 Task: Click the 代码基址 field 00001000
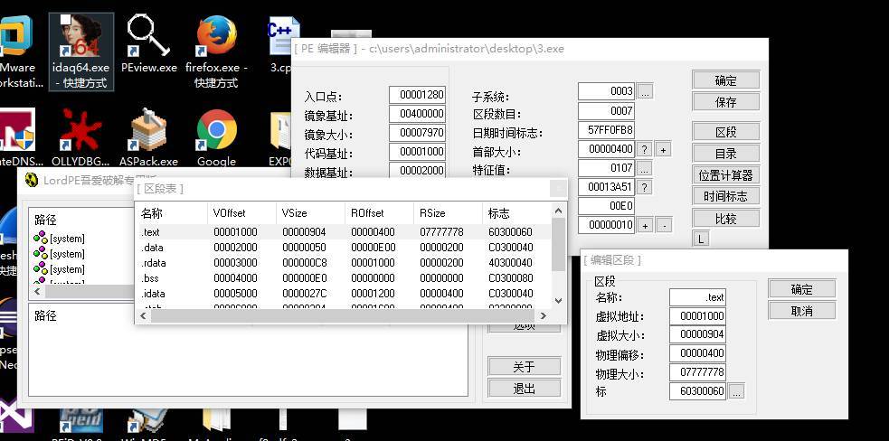[x=417, y=151]
